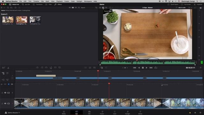Click the Play forward button
Viewport: 204px width, 115px height.
pos(147,68)
